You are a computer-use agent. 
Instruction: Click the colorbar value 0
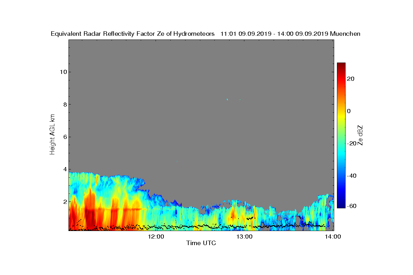(x=349, y=111)
